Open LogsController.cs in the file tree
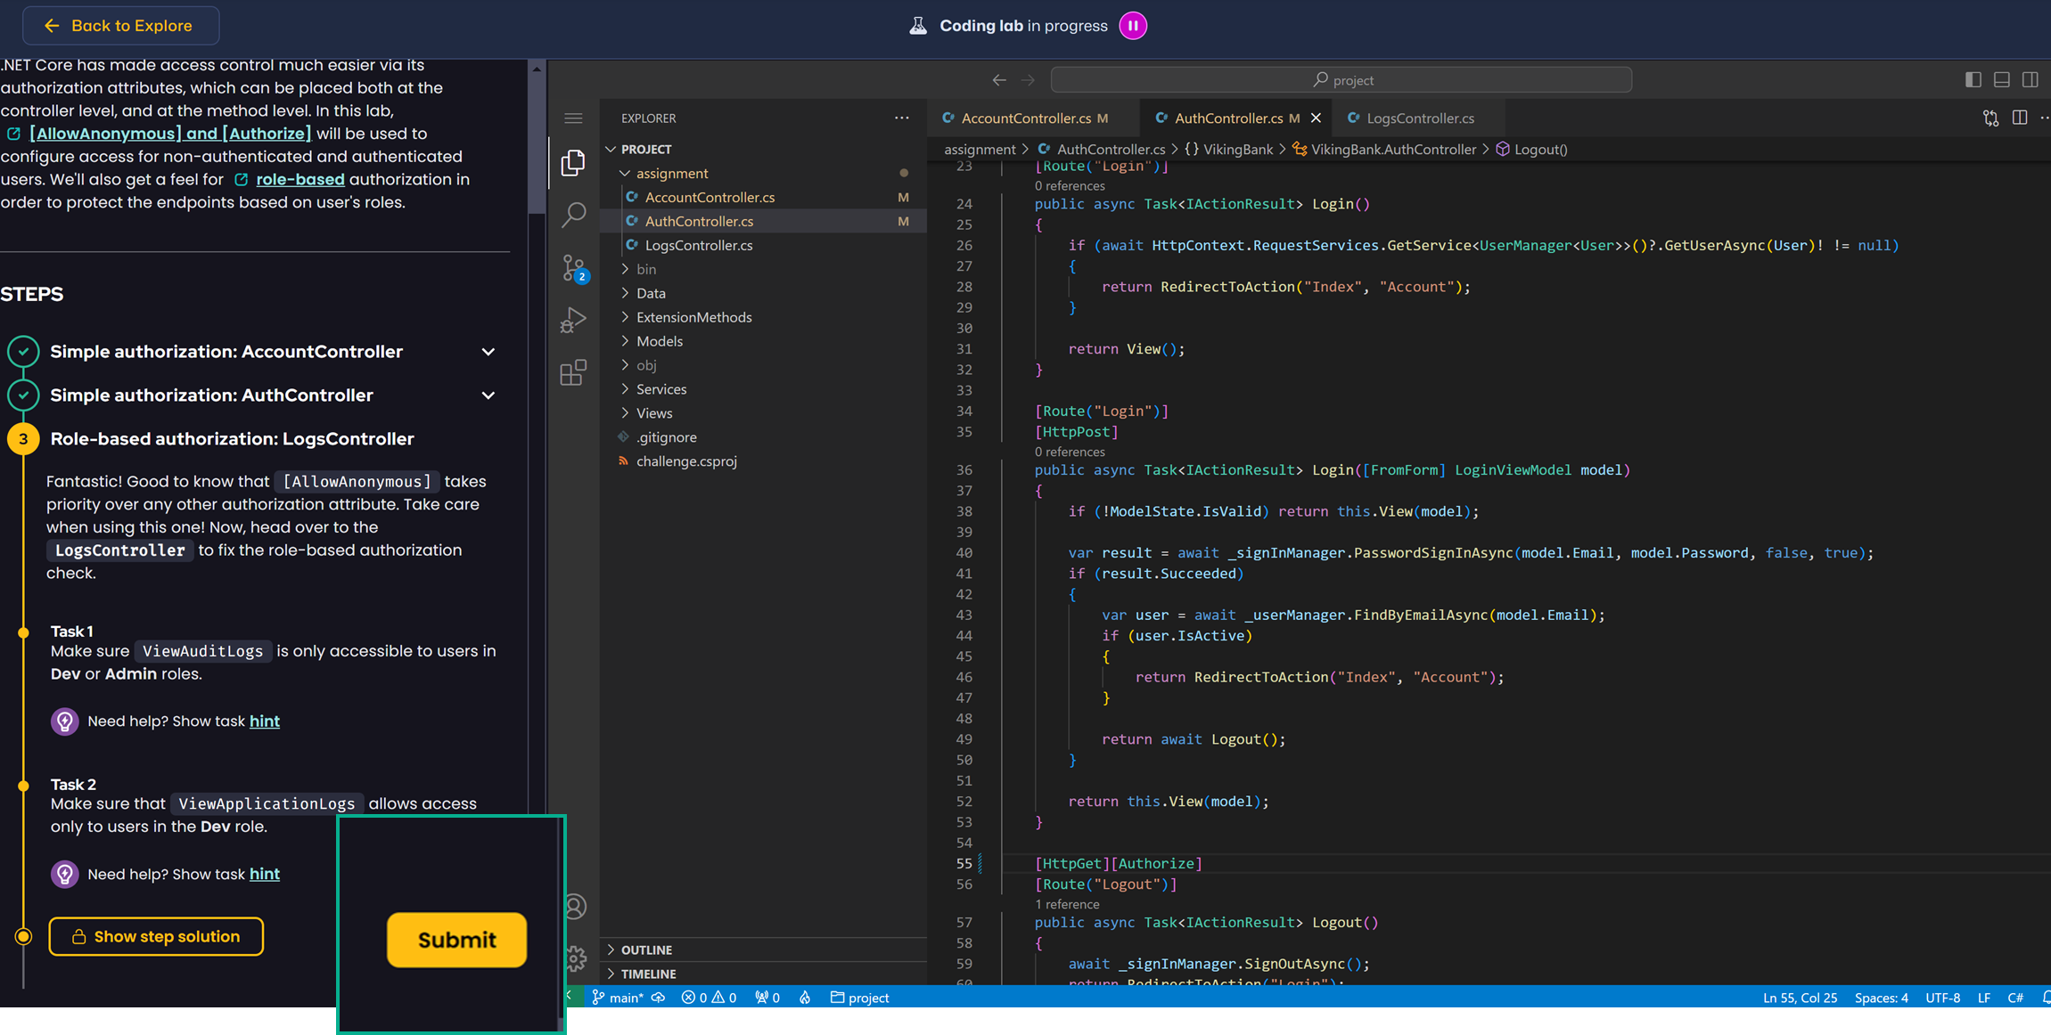 click(x=698, y=245)
